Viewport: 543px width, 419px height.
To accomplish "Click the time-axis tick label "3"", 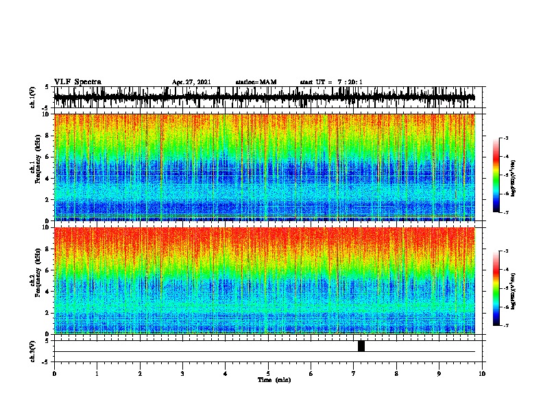I will (x=182, y=374).
